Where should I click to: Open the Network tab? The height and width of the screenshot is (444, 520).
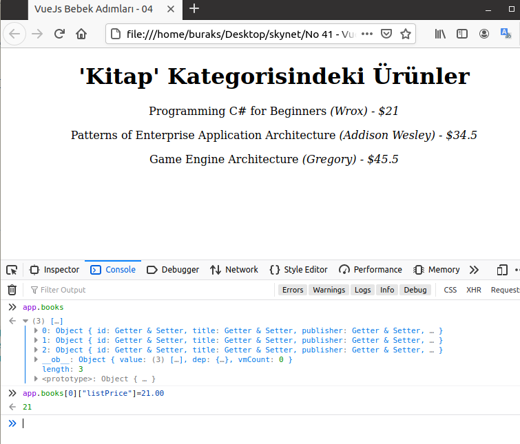pos(233,270)
